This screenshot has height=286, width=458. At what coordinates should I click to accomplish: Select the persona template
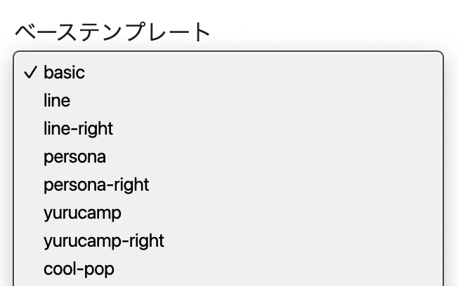pos(74,156)
